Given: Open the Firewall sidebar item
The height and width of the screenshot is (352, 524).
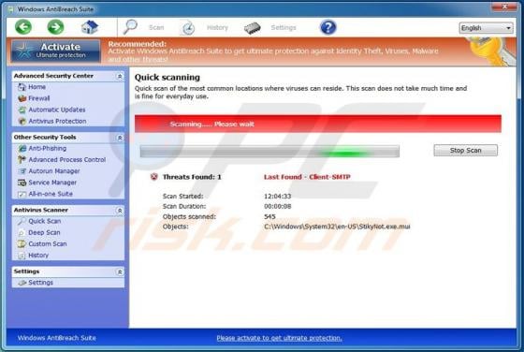Looking at the screenshot, I should point(39,98).
